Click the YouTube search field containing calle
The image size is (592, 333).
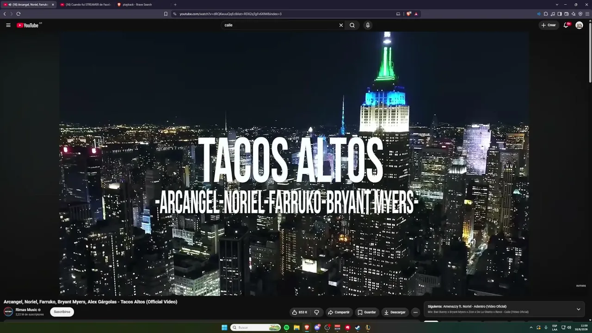tap(280, 25)
